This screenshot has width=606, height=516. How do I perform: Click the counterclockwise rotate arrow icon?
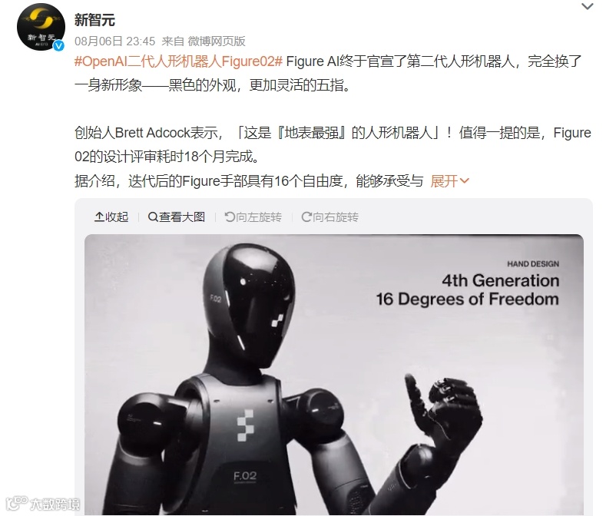click(230, 217)
